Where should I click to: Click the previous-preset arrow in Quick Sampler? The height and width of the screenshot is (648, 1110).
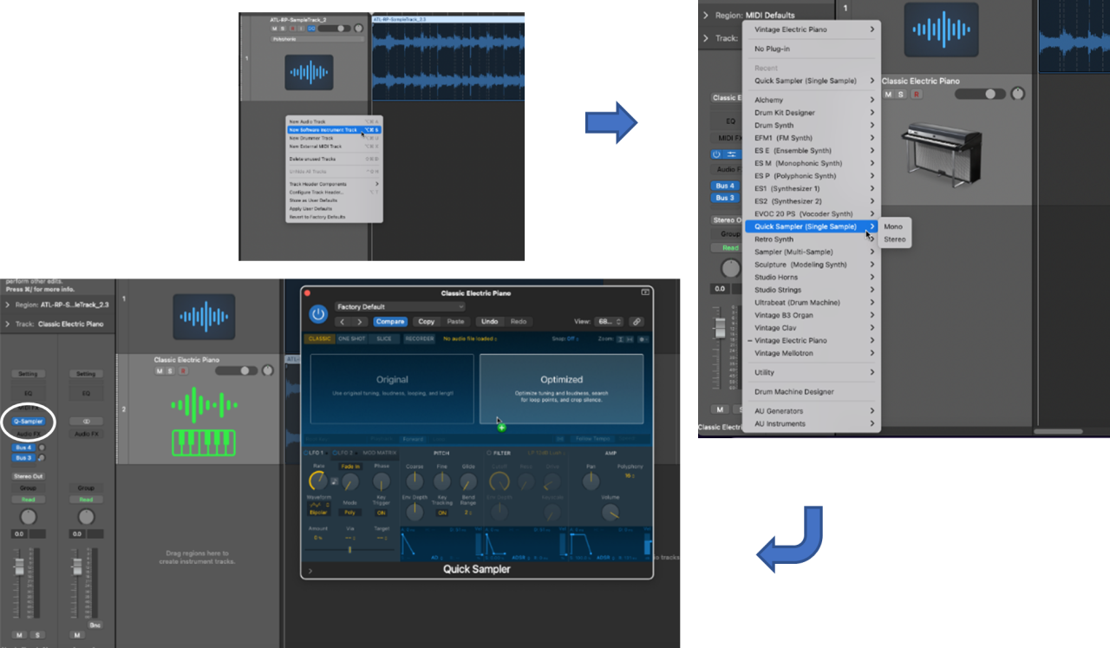point(342,322)
